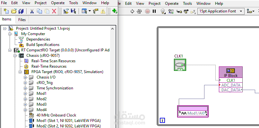Image resolution: width=259 pixels, height=128 pixels.
Task: Click Save All disks icon
Action: click(x=21, y=11)
